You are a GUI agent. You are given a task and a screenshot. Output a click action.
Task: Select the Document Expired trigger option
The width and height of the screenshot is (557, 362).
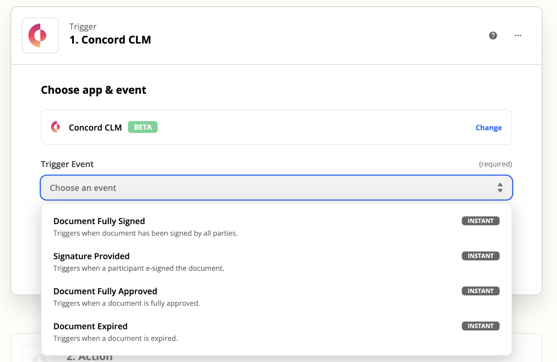90,326
